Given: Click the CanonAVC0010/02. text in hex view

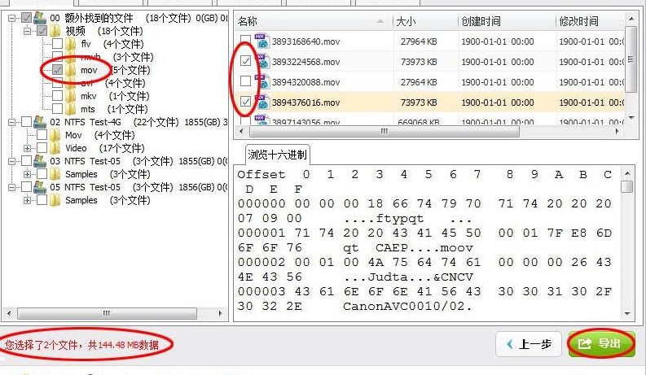Looking at the screenshot, I should coord(407,307).
